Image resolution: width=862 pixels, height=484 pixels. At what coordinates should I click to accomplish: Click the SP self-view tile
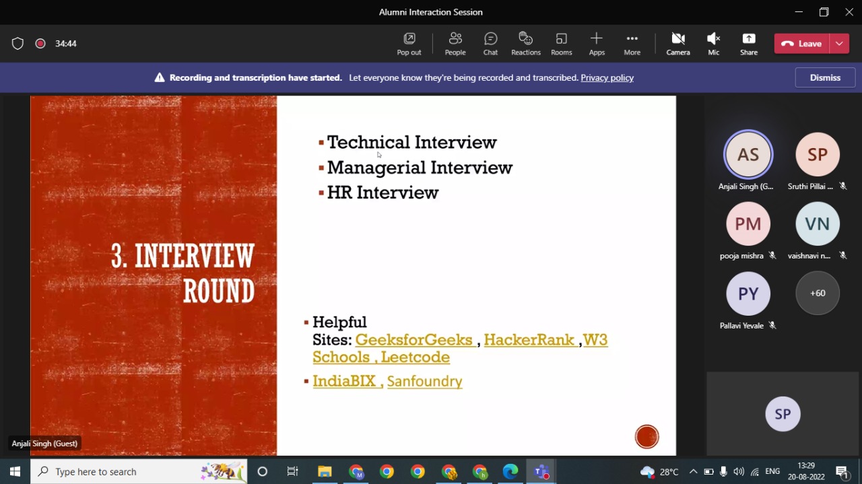[783, 414]
